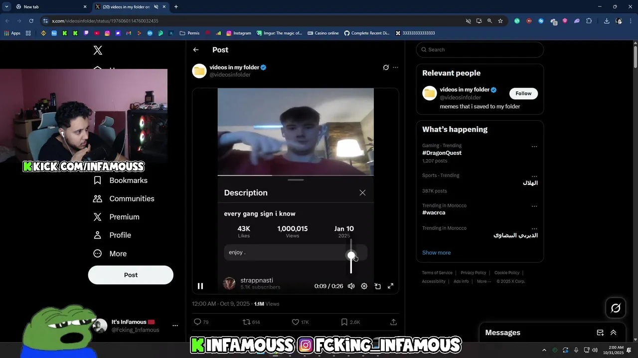
Task: Open the Casino online bookmark
Action: coord(323,33)
